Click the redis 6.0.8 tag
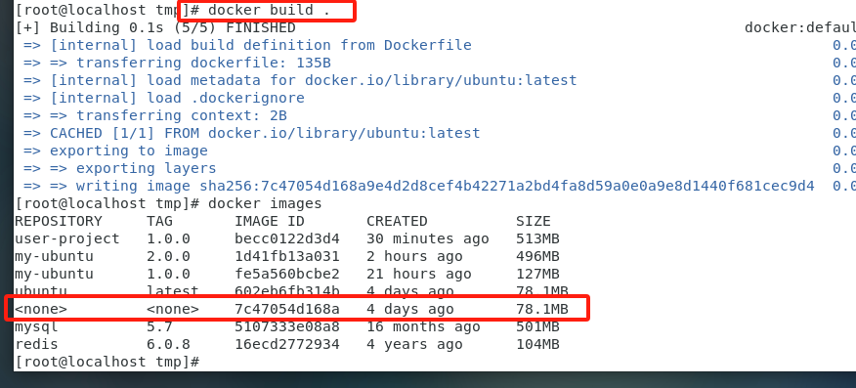The width and height of the screenshot is (856, 388). pyautogui.click(x=168, y=344)
